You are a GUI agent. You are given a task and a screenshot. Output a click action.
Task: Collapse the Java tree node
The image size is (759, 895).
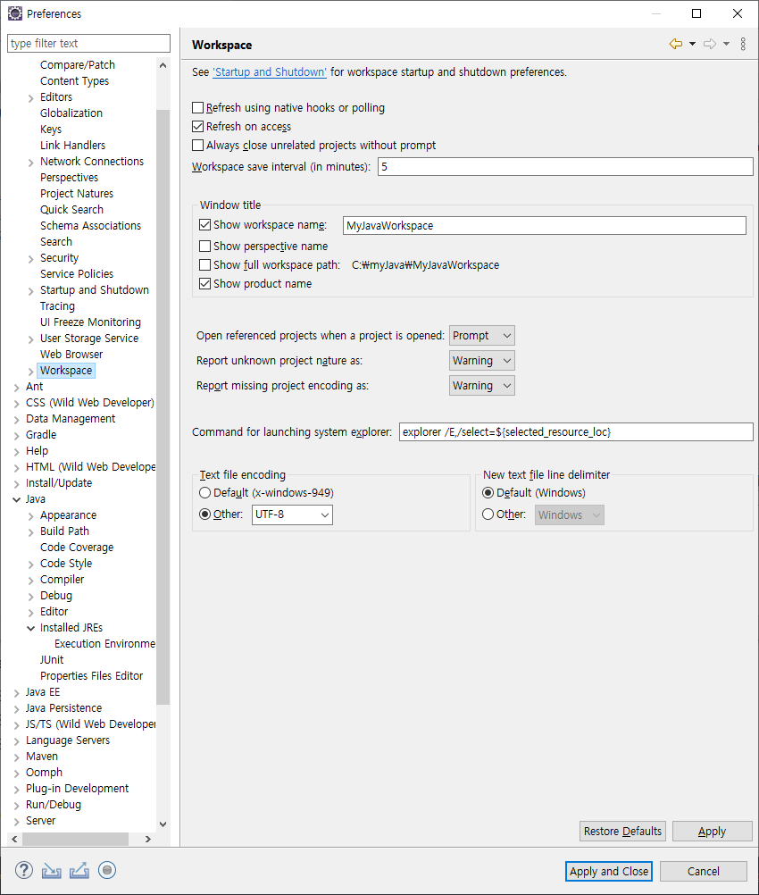pyautogui.click(x=17, y=499)
